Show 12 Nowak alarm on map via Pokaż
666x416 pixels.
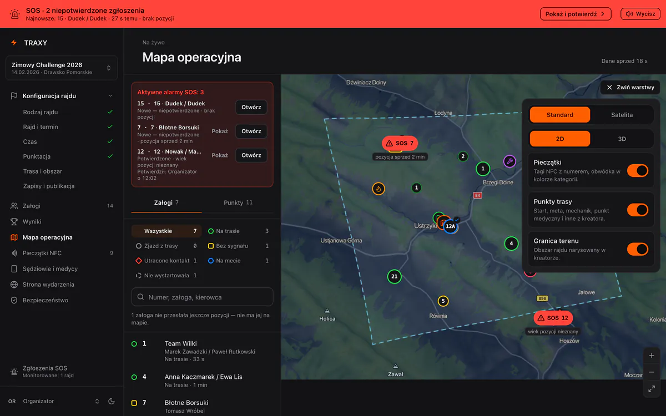tap(220, 155)
